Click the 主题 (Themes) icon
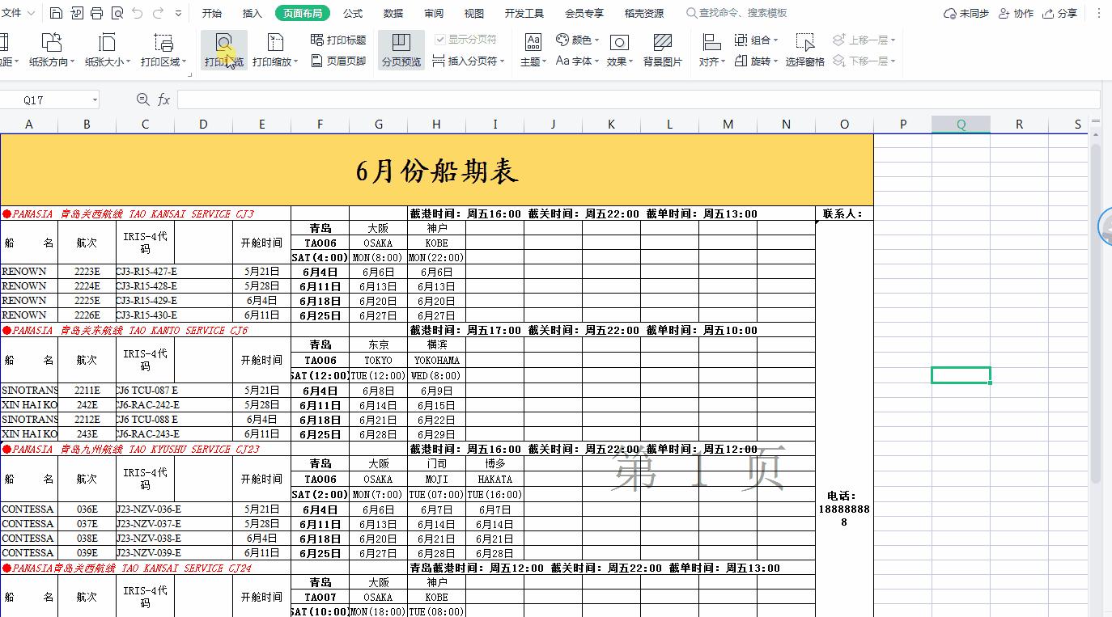This screenshot has width=1112, height=617. (531, 49)
